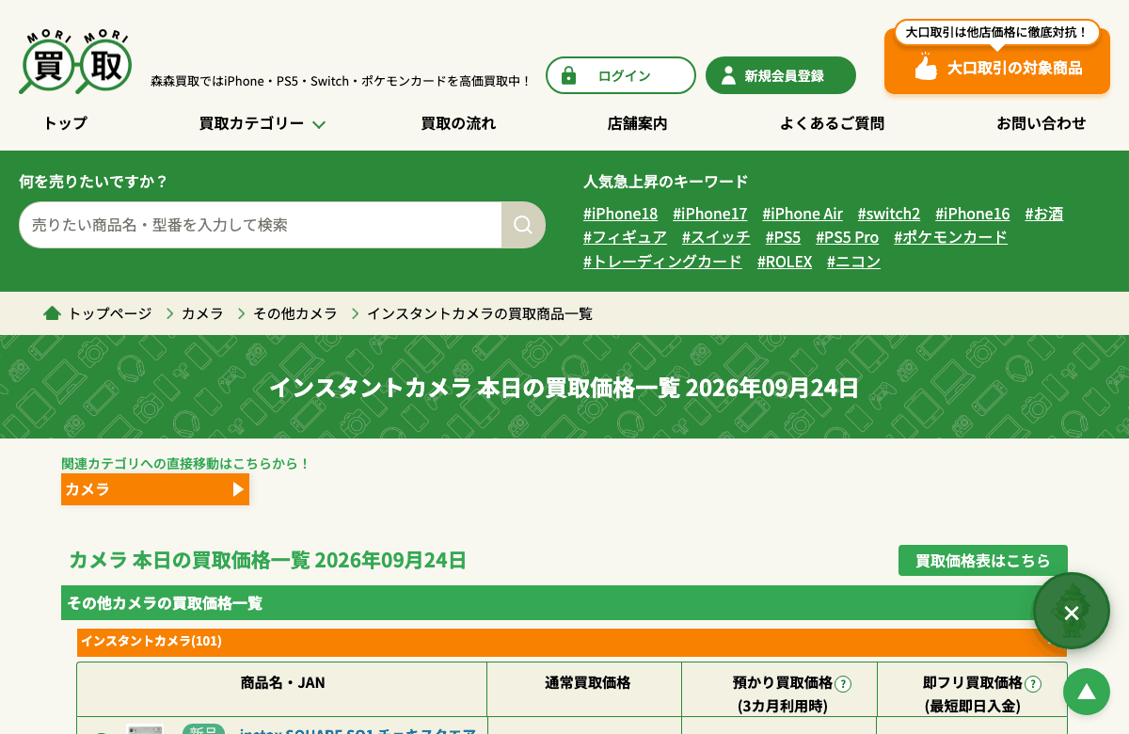This screenshot has height=734, width=1129.
Task: Click the その他カメラの買取価格一覧 header
Action: [564, 602]
